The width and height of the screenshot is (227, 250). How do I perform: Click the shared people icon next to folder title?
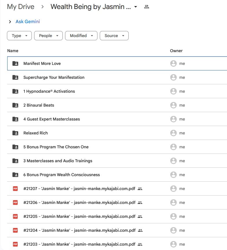(147, 7)
